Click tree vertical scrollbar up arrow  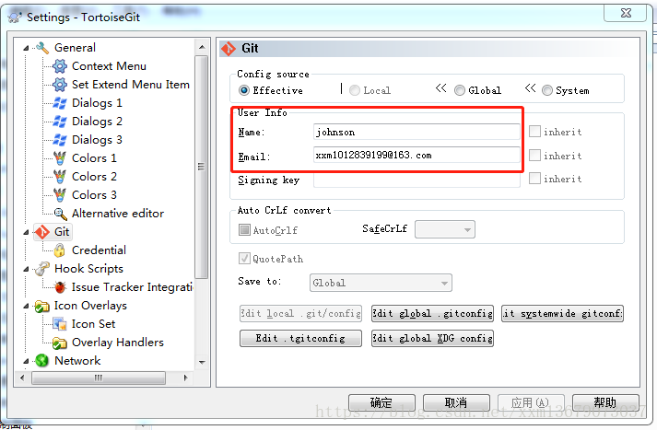202,47
